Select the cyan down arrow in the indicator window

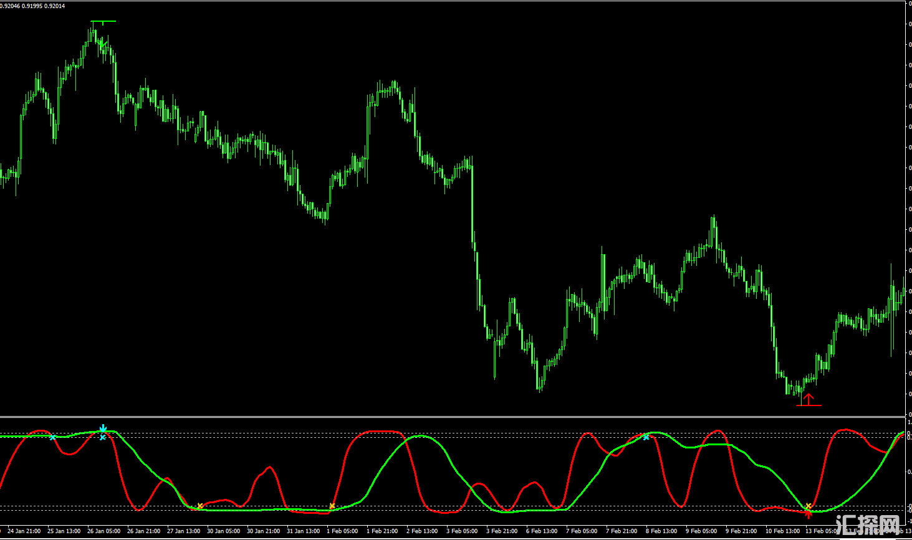tap(103, 429)
